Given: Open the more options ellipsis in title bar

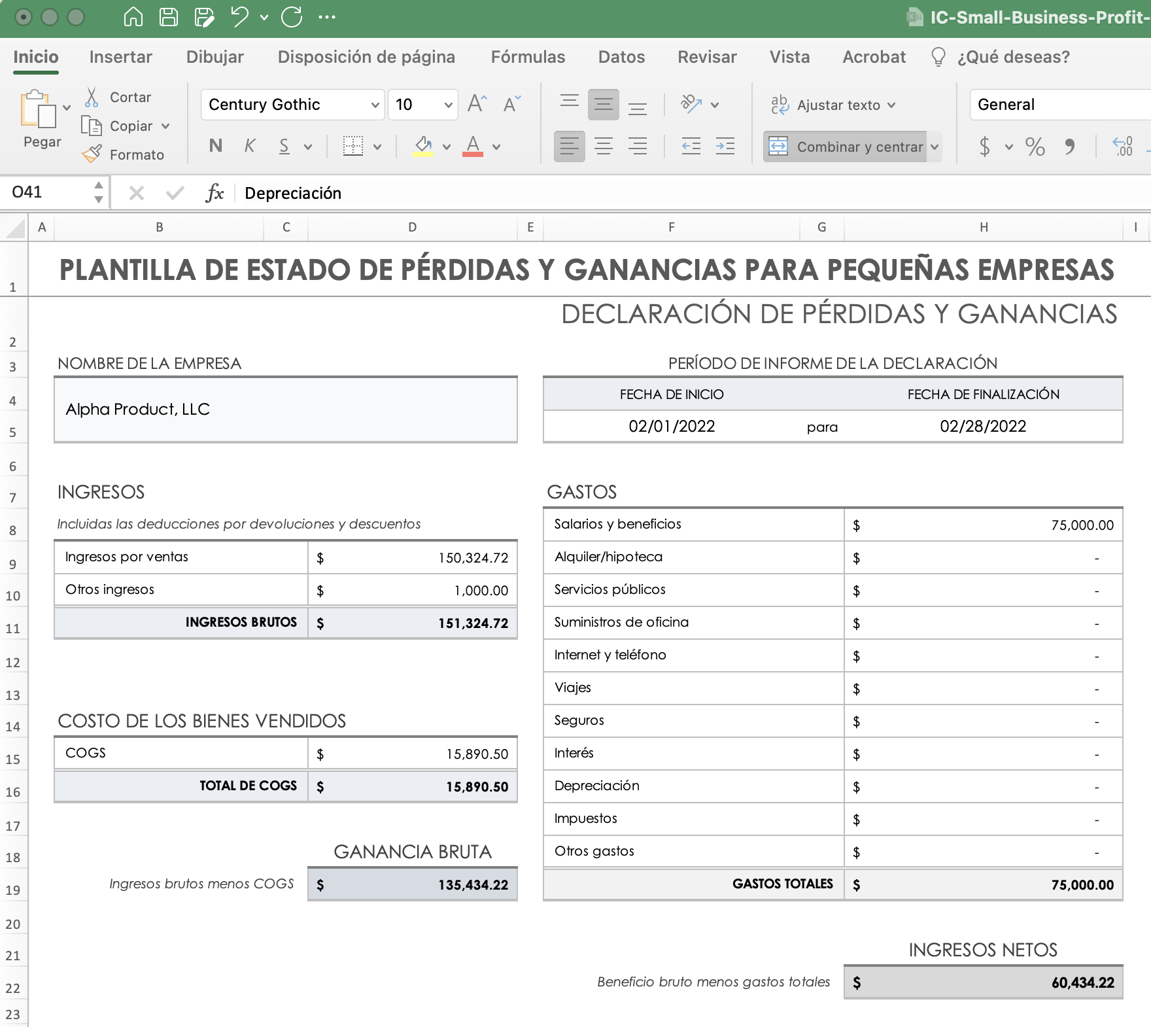Looking at the screenshot, I should [327, 18].
